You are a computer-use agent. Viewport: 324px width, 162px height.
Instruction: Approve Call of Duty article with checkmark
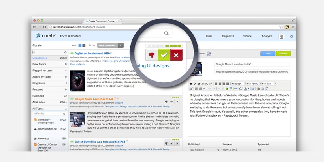(172, 143)
